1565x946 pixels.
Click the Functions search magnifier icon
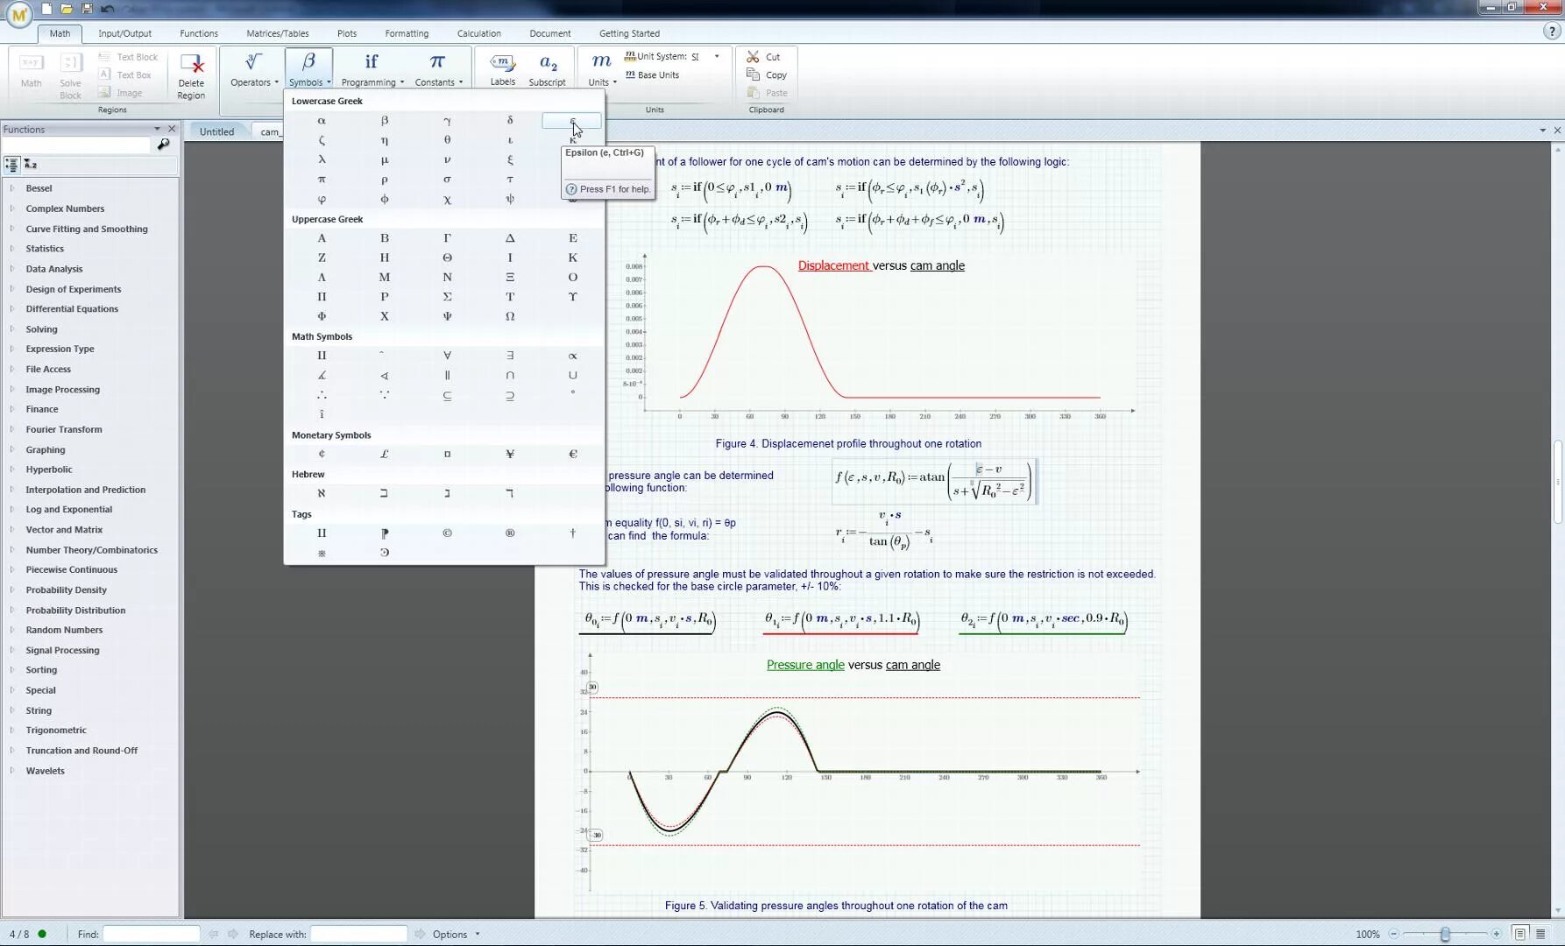pos(163,145)
